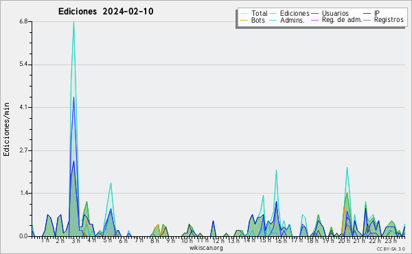
Task: Select the 'Registros' legend entry
Action: coord(389,20)
